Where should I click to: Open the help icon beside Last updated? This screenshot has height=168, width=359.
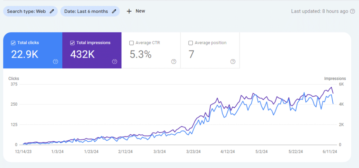[353, 11]
